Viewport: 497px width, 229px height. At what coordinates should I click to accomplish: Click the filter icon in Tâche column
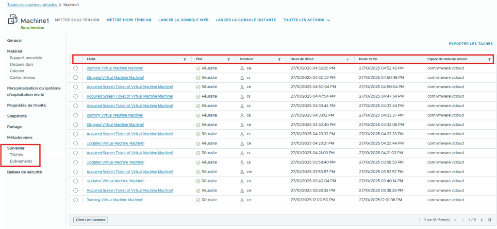(184, 59)
